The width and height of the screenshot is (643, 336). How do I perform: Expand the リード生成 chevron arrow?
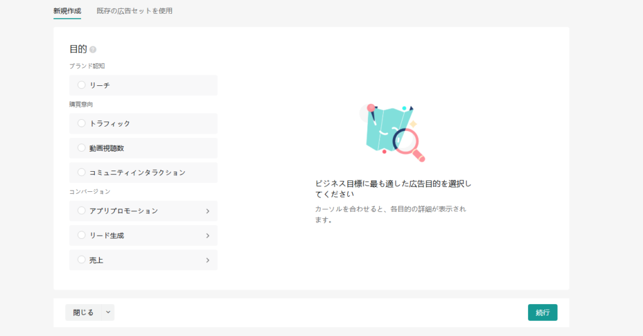click(x=207, y=236)
